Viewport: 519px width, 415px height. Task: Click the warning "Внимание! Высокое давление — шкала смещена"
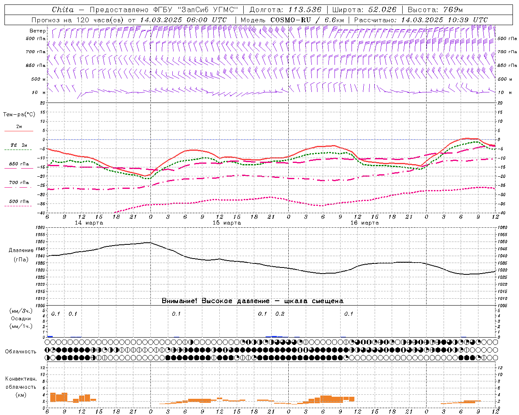[x=253, y=301]
